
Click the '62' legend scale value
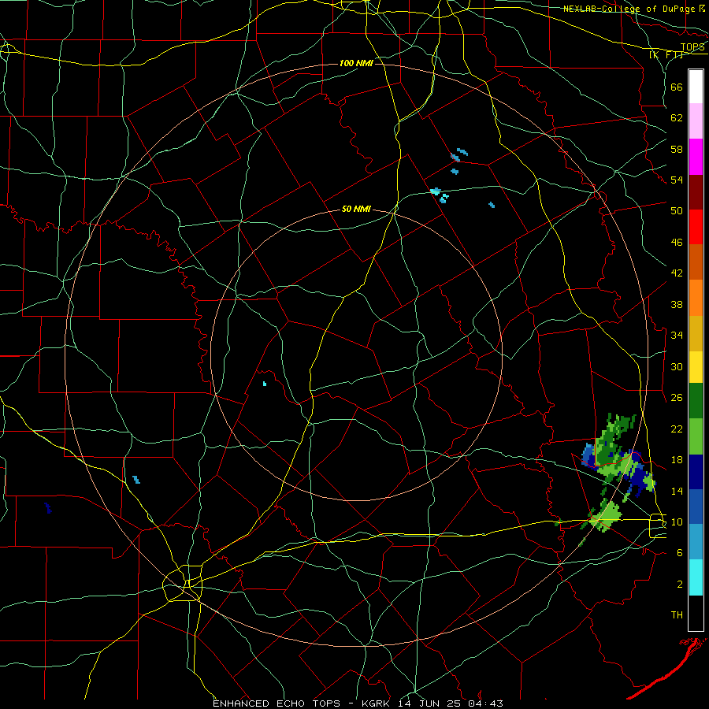(677, 117)
